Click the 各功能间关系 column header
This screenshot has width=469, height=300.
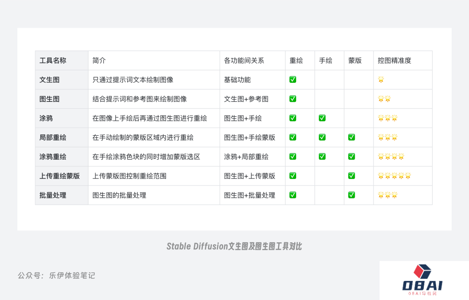244,61
